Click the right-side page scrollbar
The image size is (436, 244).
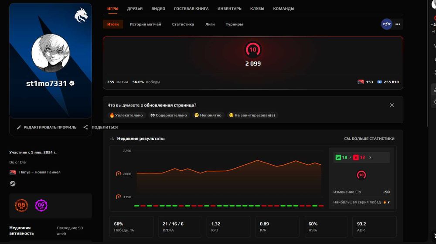click(428, 64)
